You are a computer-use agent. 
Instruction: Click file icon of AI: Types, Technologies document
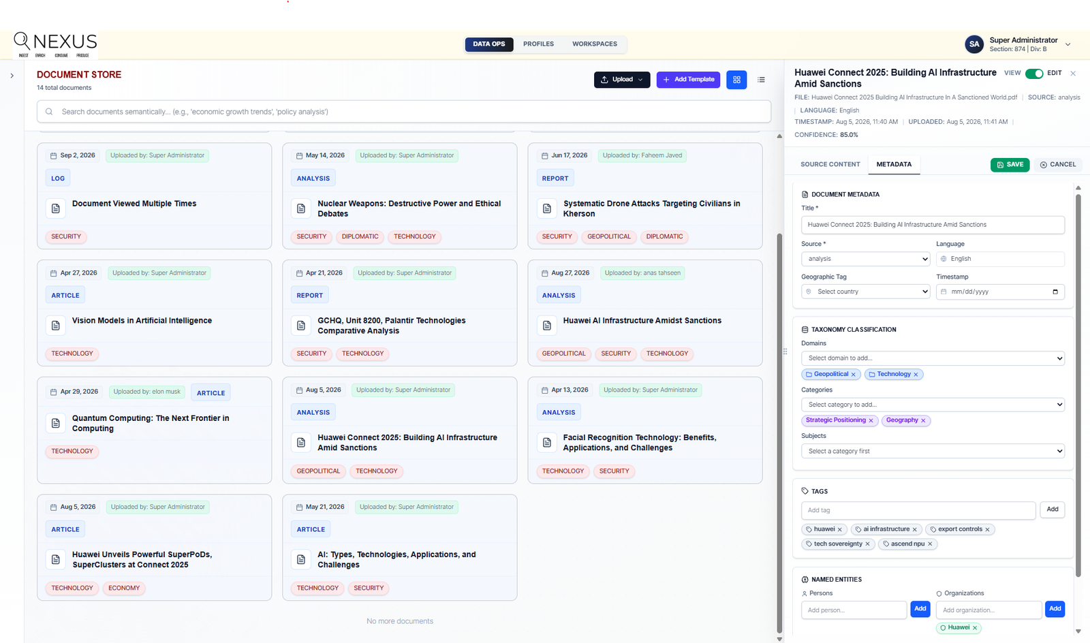(301, 559)
